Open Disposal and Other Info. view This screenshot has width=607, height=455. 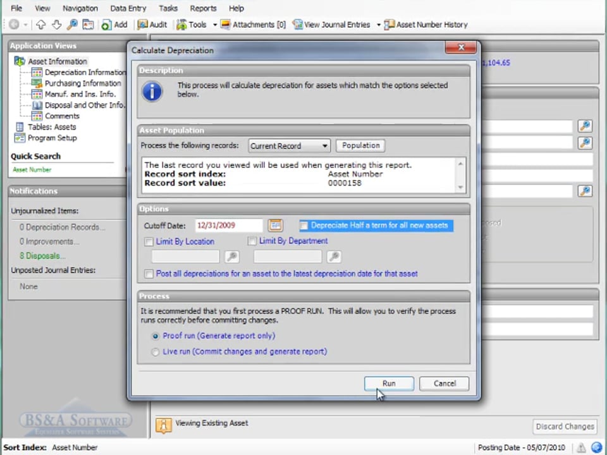point(85,105)
